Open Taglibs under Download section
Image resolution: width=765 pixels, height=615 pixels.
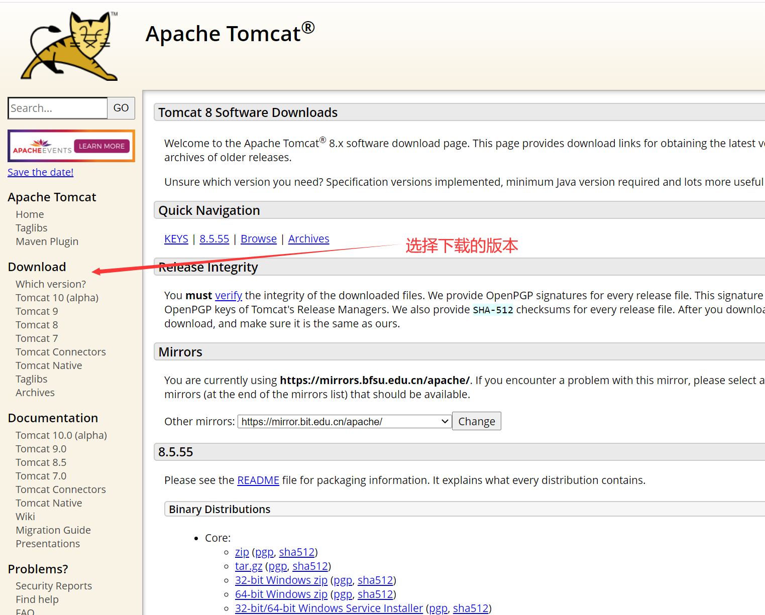point(32,379)
